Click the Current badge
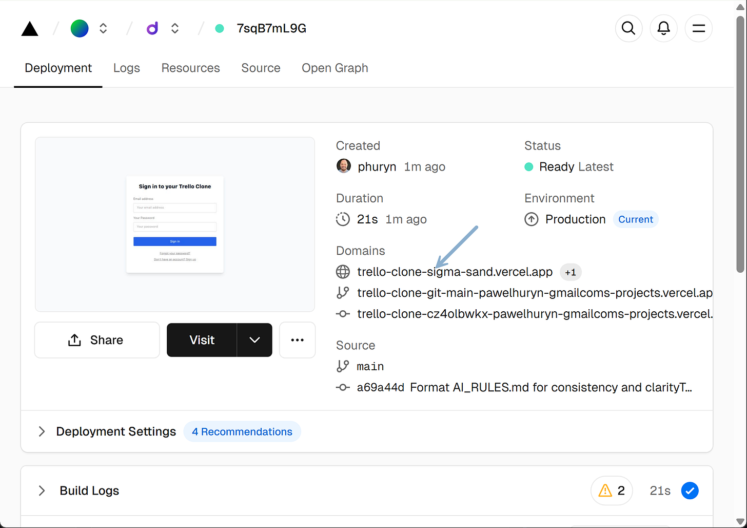This screenshot has width=747, height=528. pyautogui.click(x=636, y=219)
